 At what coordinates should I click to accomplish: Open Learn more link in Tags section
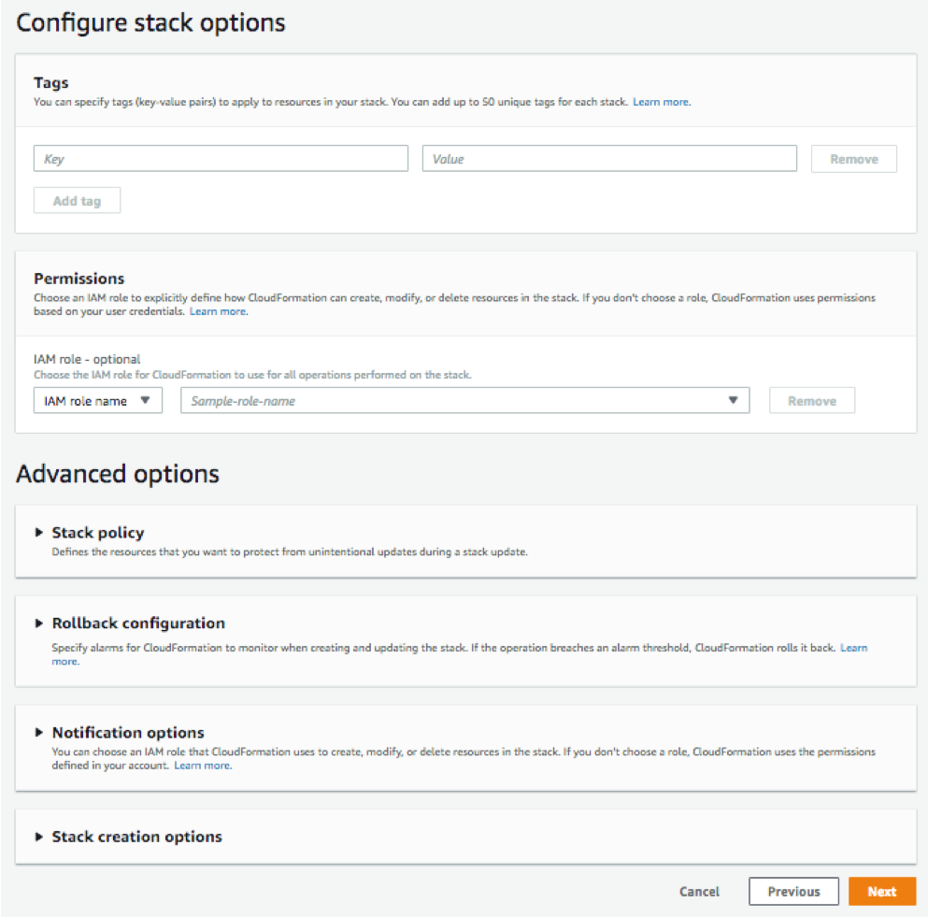coord(662,101)
